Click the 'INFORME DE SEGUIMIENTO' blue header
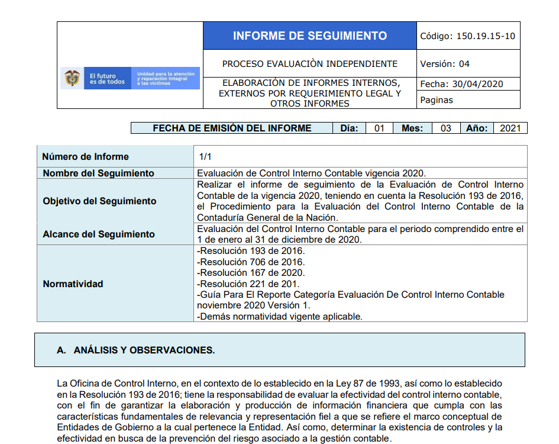 point(310,36)
